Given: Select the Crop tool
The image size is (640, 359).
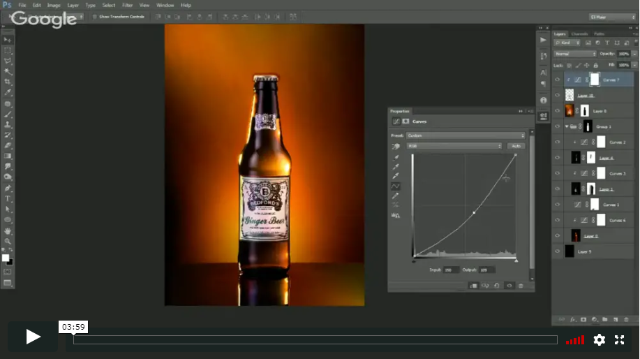Looking at the screenshot, I should [x=8, y=82].
